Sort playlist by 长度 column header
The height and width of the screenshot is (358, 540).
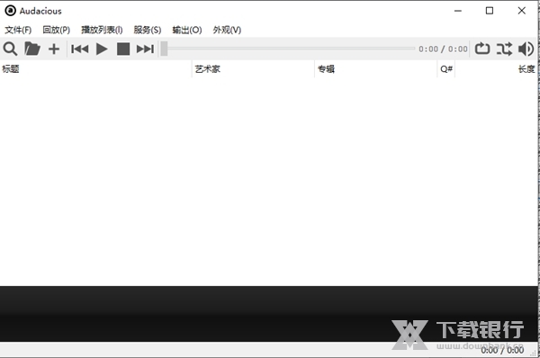click(496, 69)
